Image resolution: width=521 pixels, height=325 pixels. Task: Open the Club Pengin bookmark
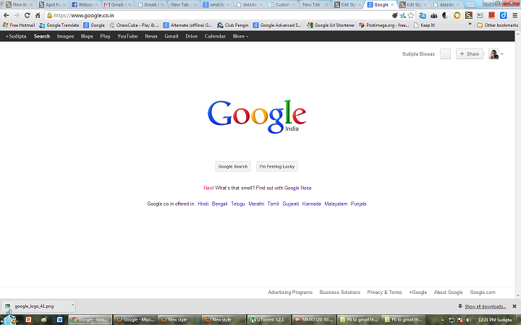tap(233, 25)
